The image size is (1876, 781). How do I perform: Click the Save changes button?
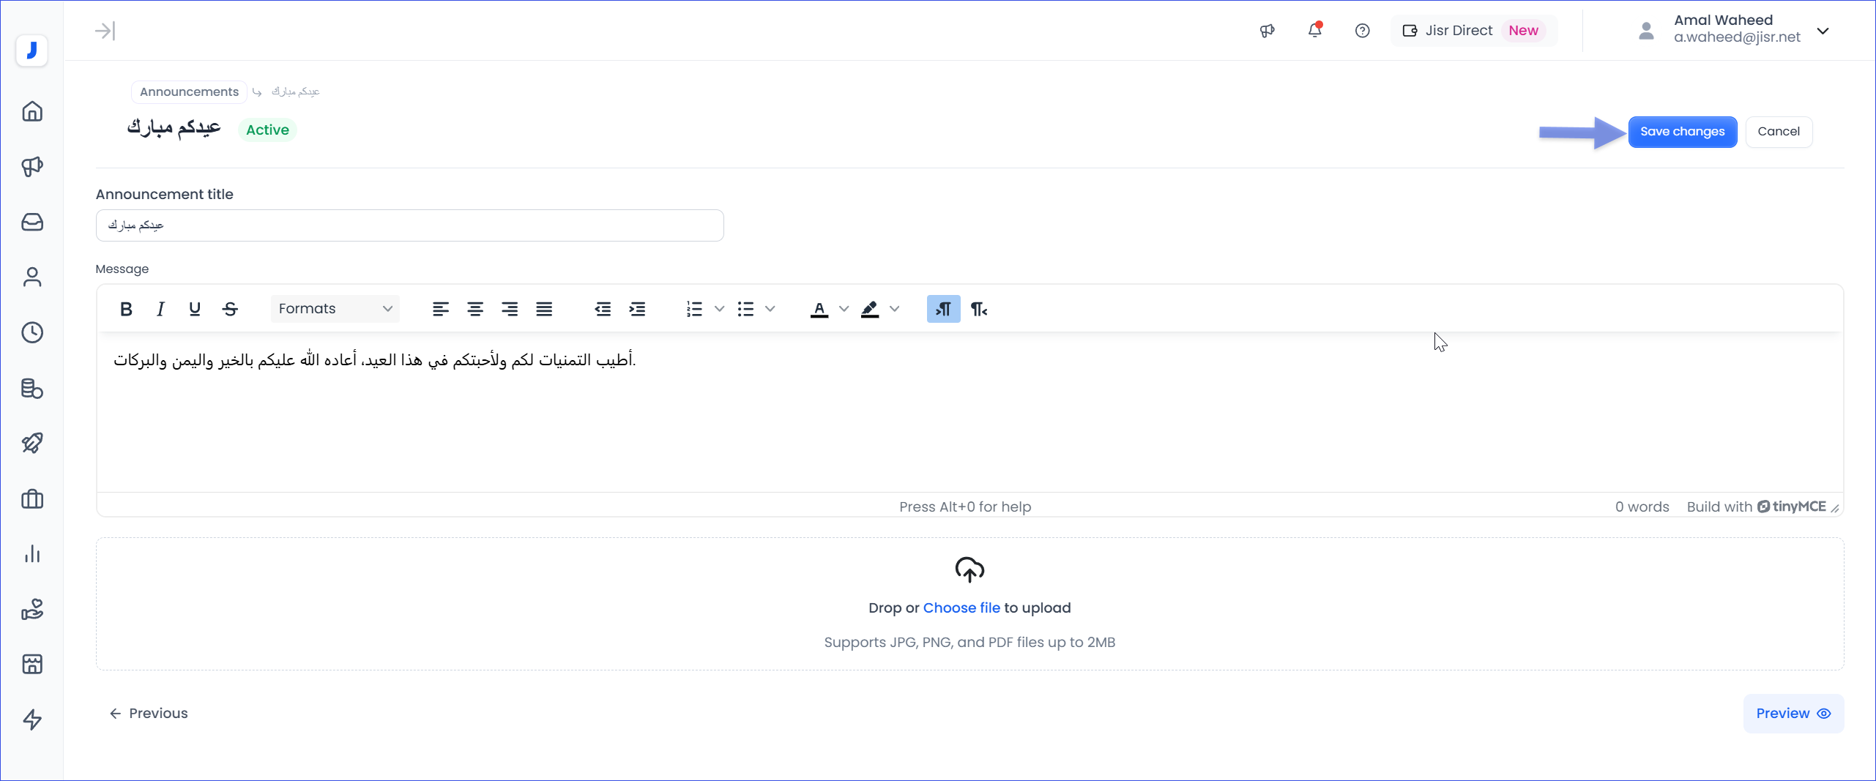tap(1682, 132)
